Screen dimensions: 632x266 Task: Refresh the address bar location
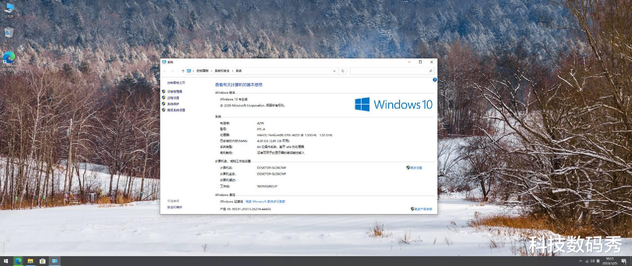point(343,71)
